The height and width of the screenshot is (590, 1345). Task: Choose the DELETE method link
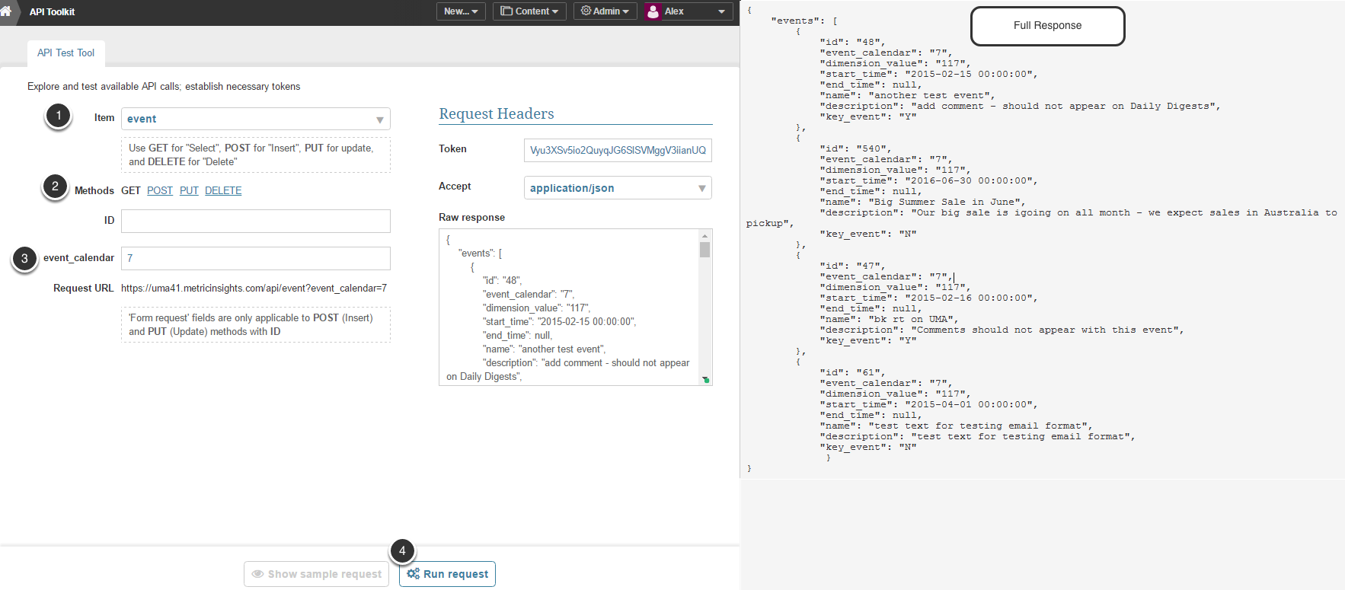pos(223,191)
